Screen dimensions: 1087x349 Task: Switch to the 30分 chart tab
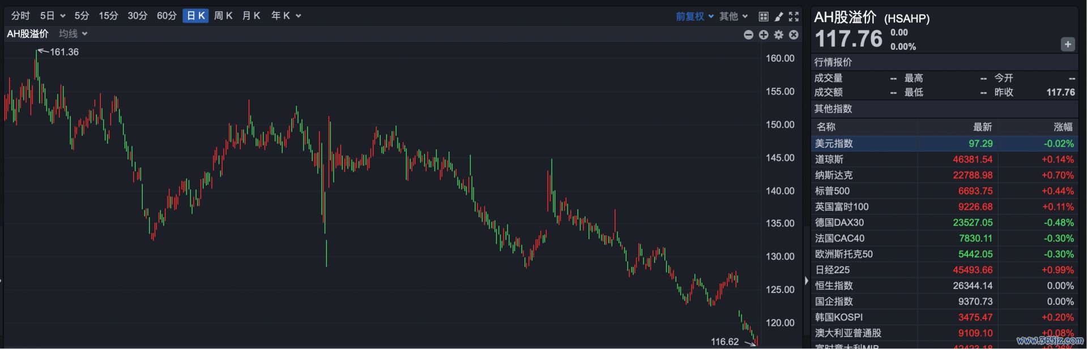[x=137, y=16]
